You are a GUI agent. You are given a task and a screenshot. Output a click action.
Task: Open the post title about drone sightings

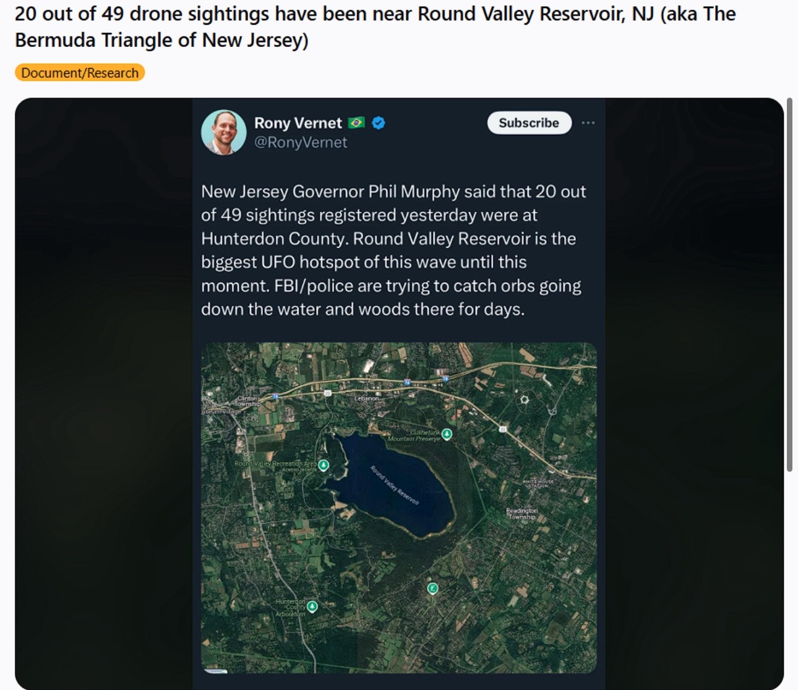[x=375, y=27]
